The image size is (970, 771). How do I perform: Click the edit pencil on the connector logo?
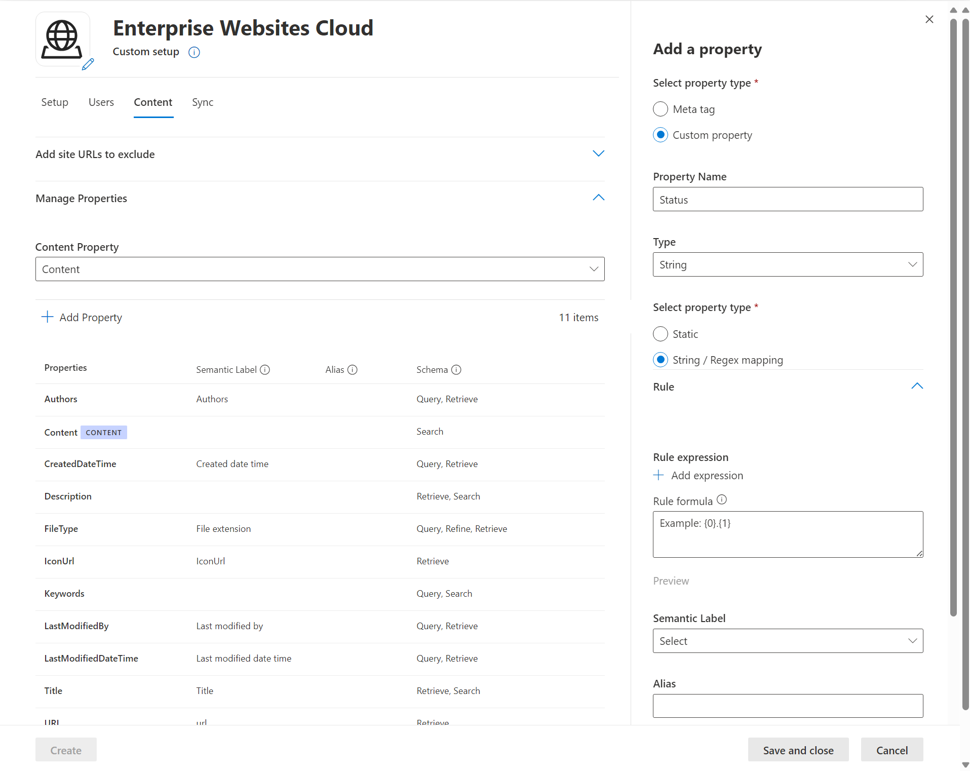point(88,65)
